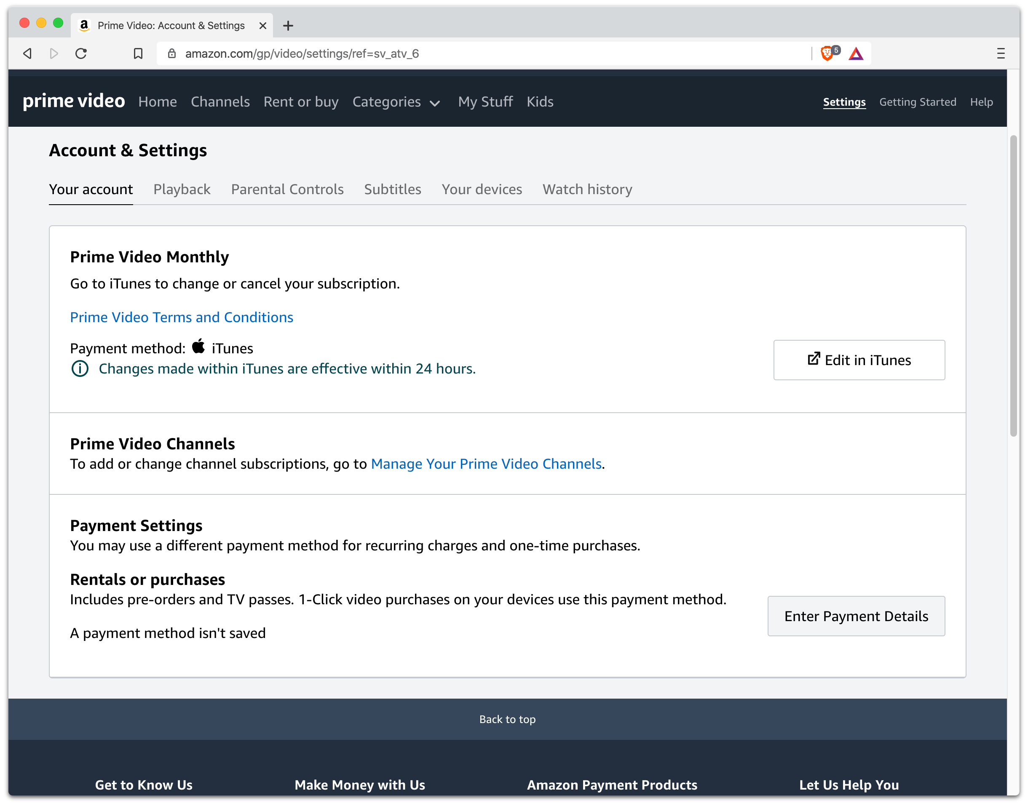Click the page reload icon
Image resolution: width=1028 pixels, height=806 pixels.
pos(81,53)
